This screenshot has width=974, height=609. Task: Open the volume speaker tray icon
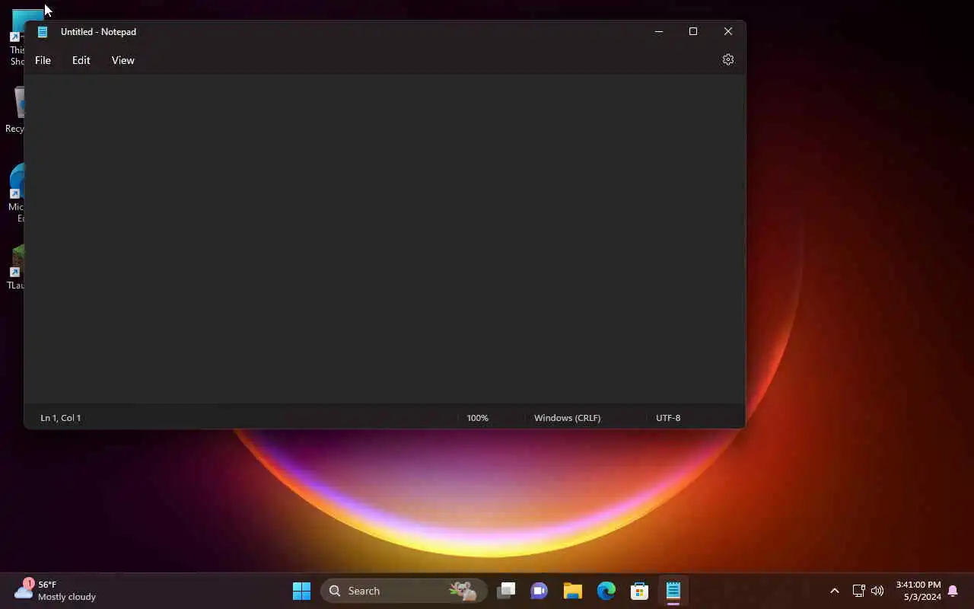877,591
